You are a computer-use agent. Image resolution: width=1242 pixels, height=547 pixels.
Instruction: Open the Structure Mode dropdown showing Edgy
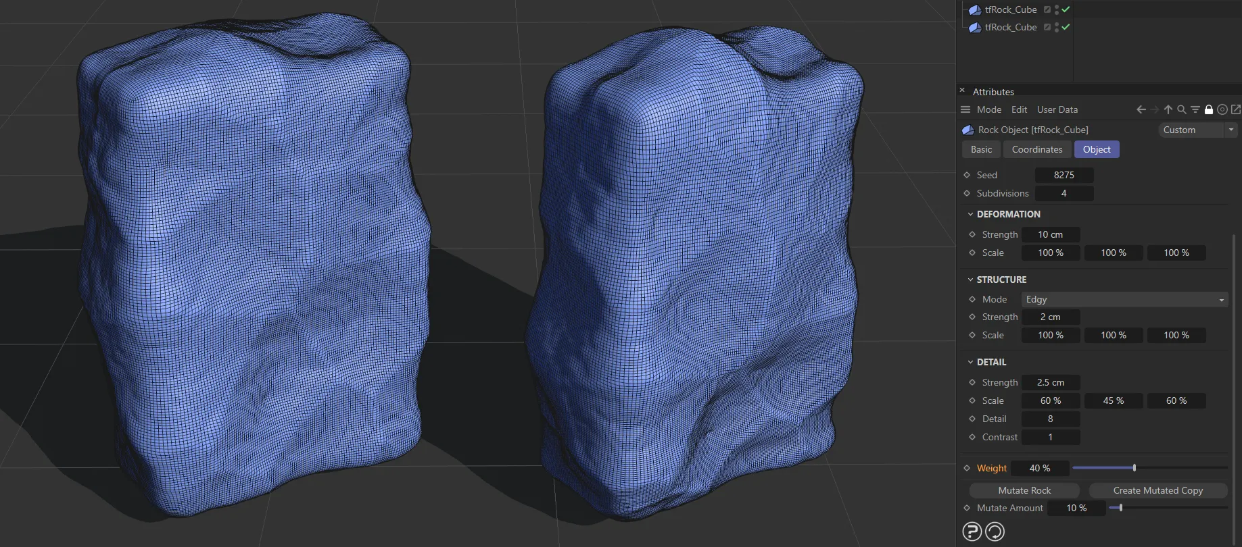point(1124,299)
